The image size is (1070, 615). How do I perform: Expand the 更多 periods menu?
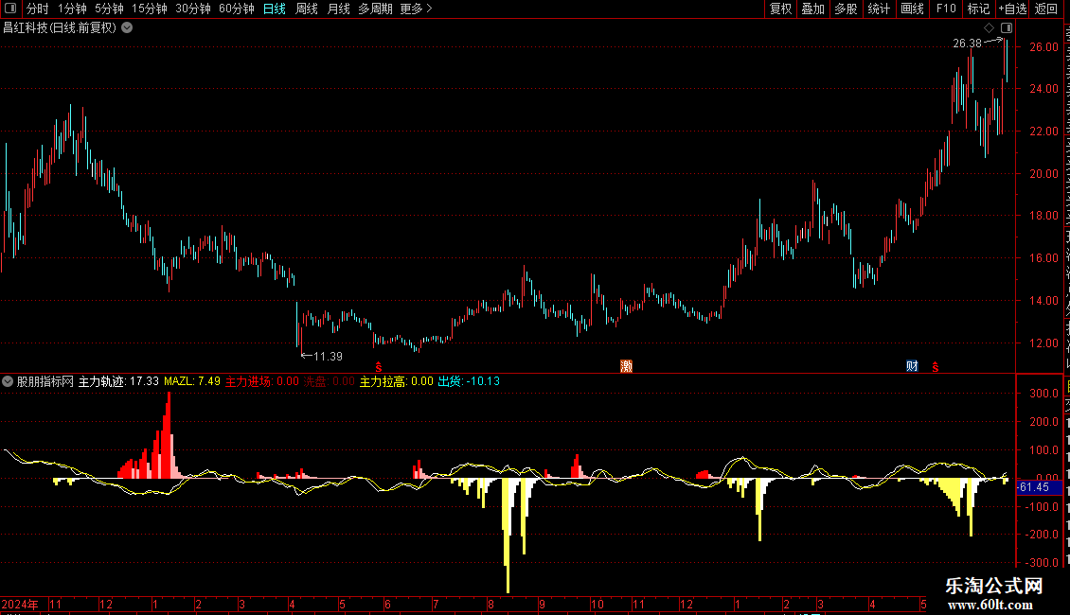pos(416,9)
